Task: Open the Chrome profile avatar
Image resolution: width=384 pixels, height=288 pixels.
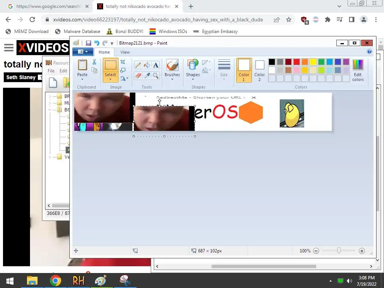Action: [x=364, y=19]
